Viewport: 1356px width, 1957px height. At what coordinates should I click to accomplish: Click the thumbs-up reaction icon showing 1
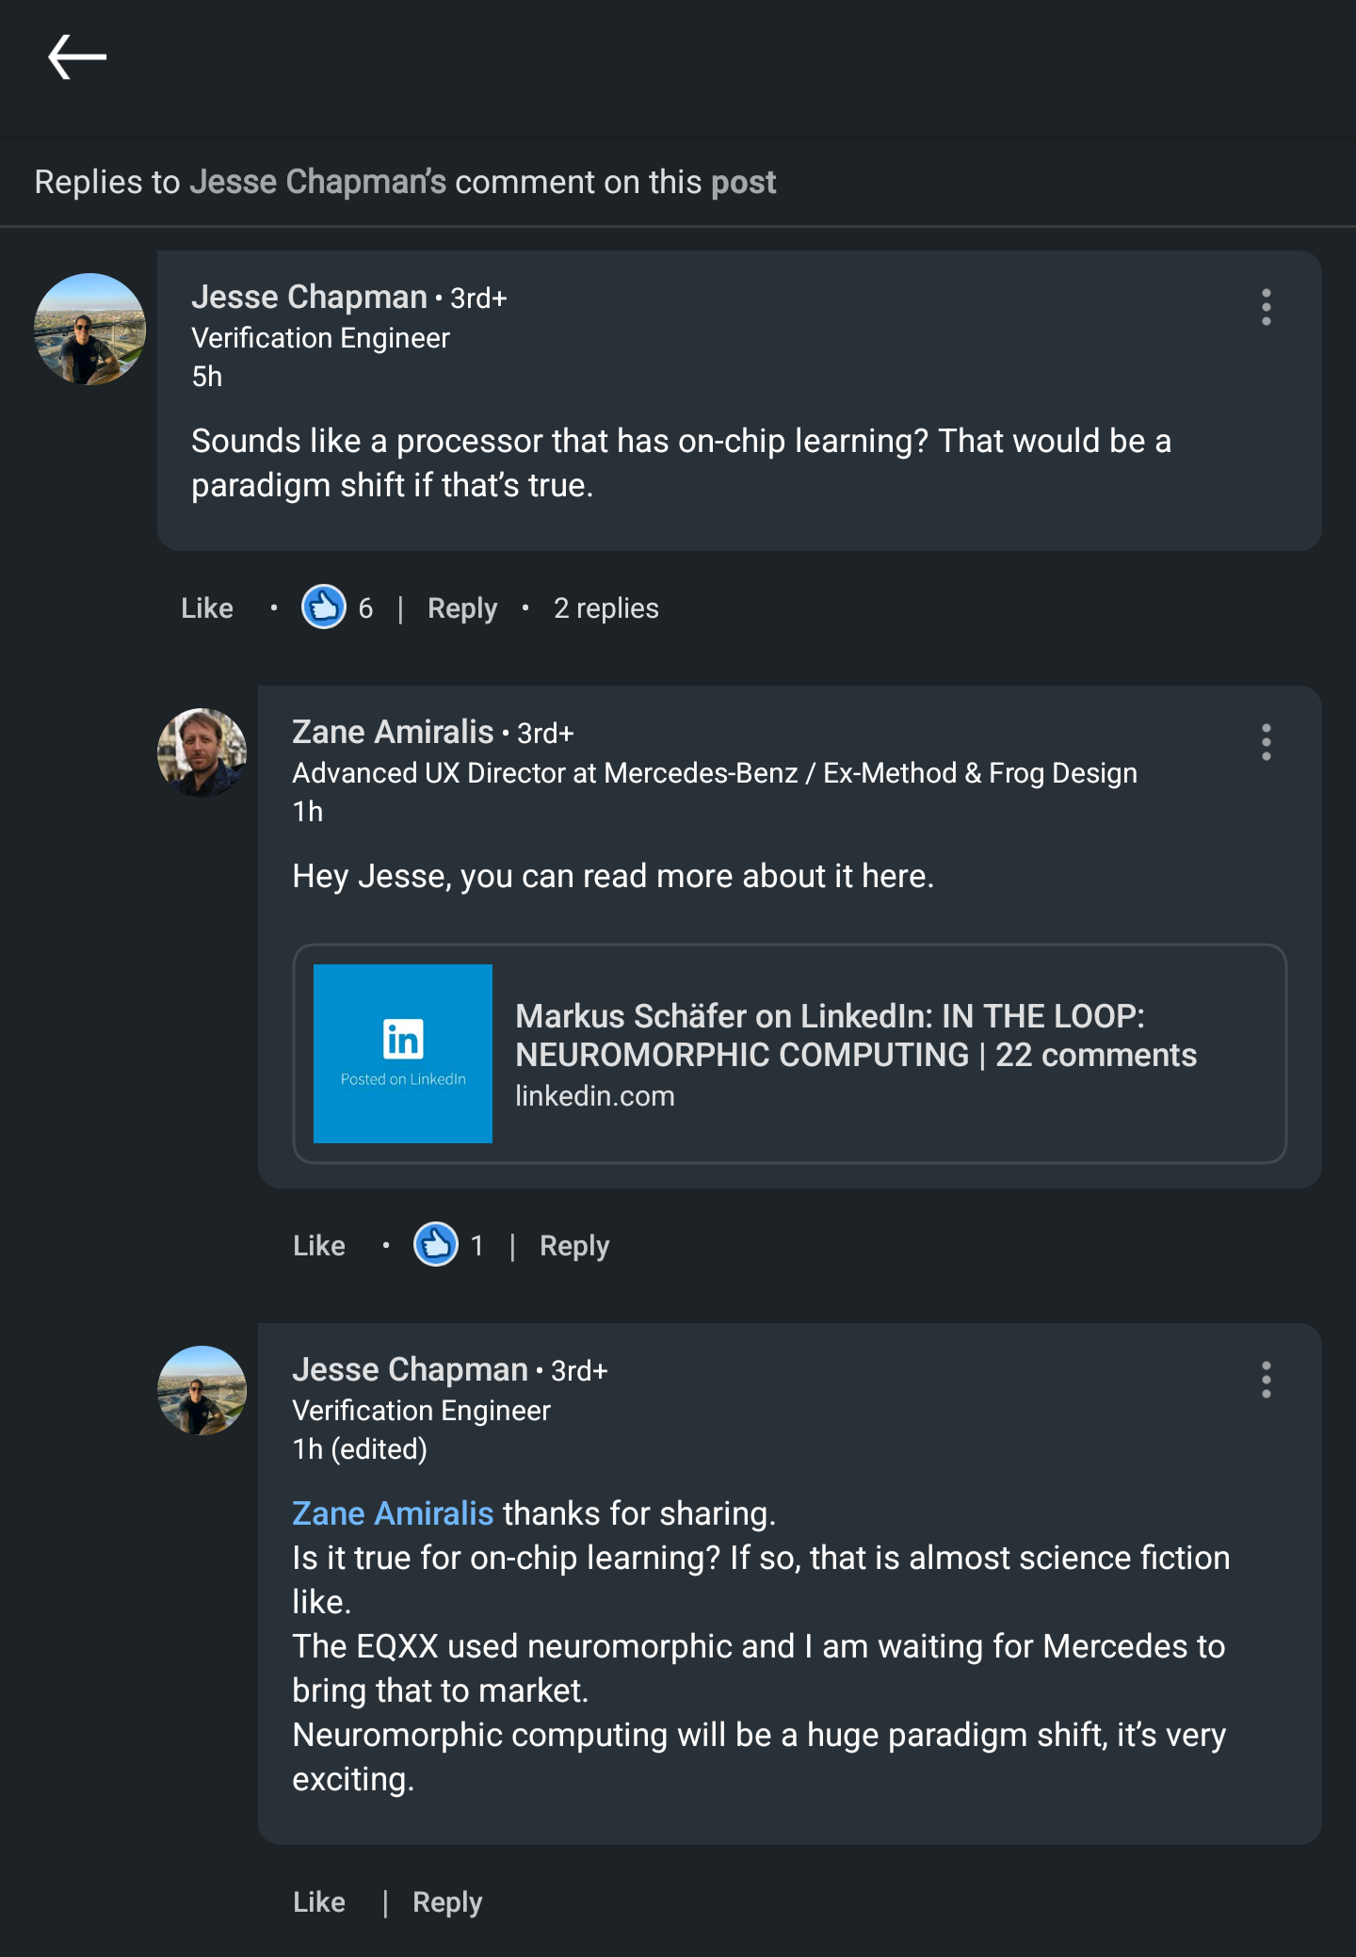click(x=435, y=1245)
